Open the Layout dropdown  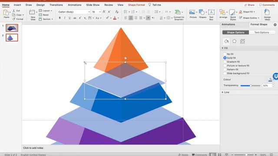(x=46, y=10)
